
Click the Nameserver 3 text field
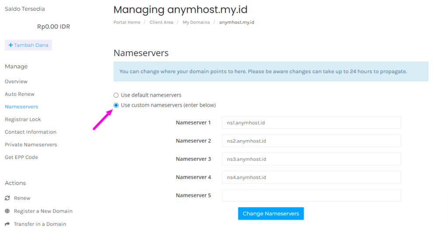(x=311, y=159)
